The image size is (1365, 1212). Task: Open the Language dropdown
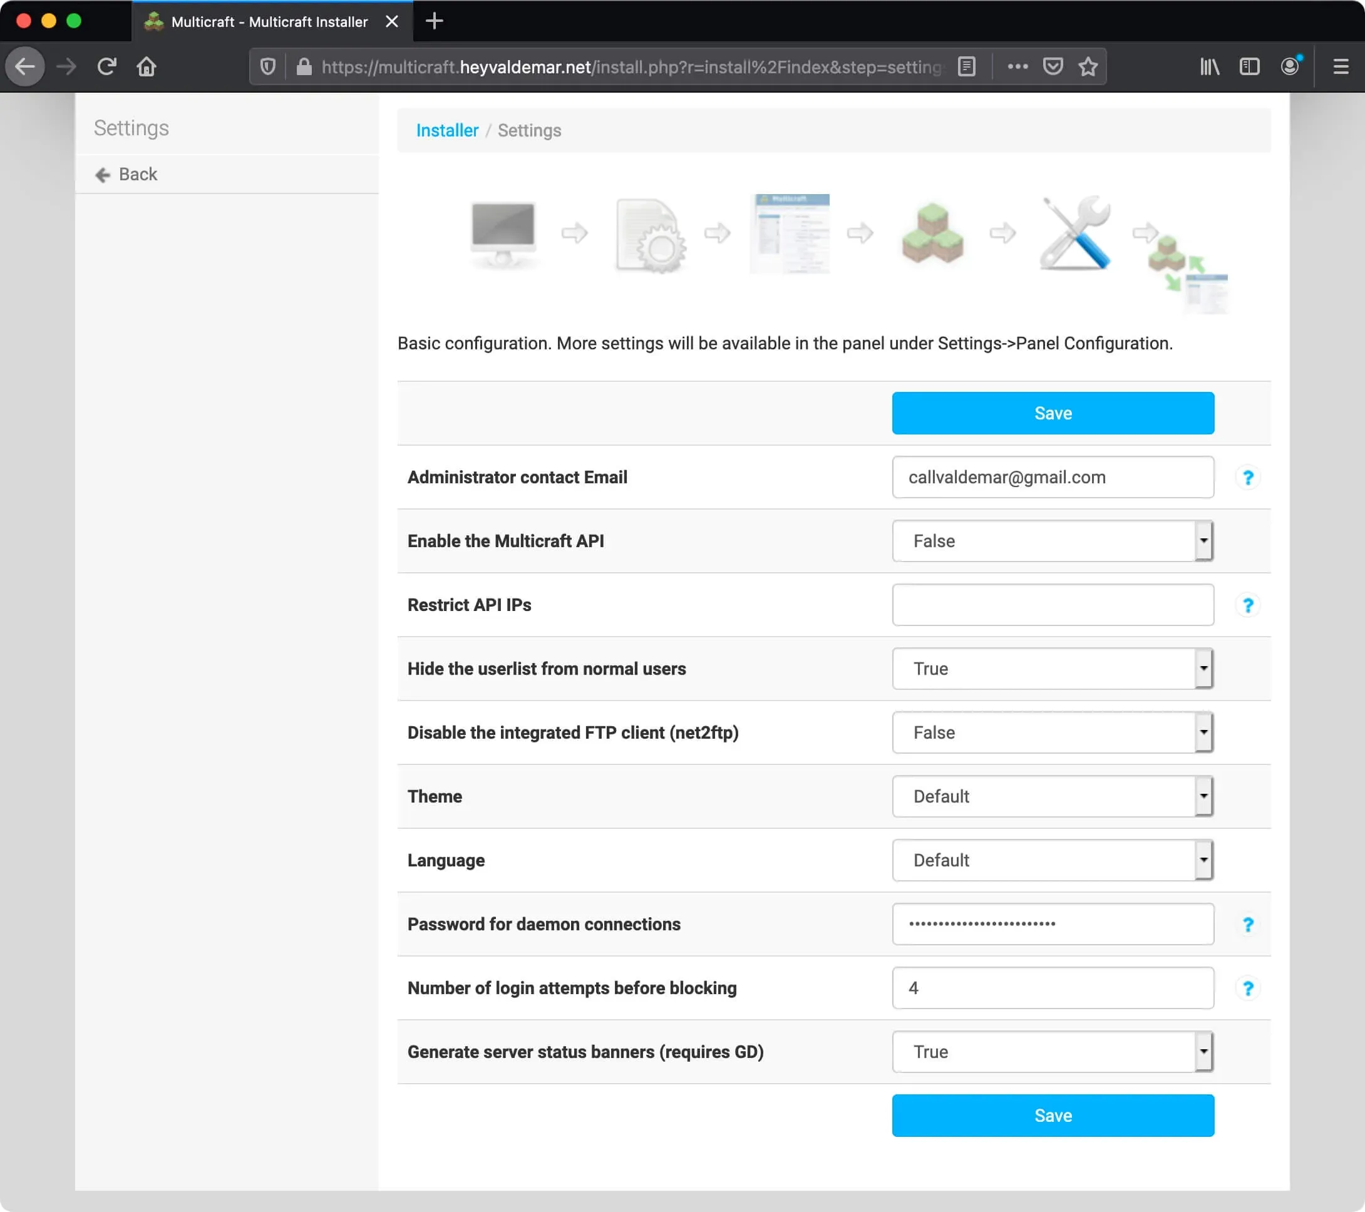[x=1053, y=860]
